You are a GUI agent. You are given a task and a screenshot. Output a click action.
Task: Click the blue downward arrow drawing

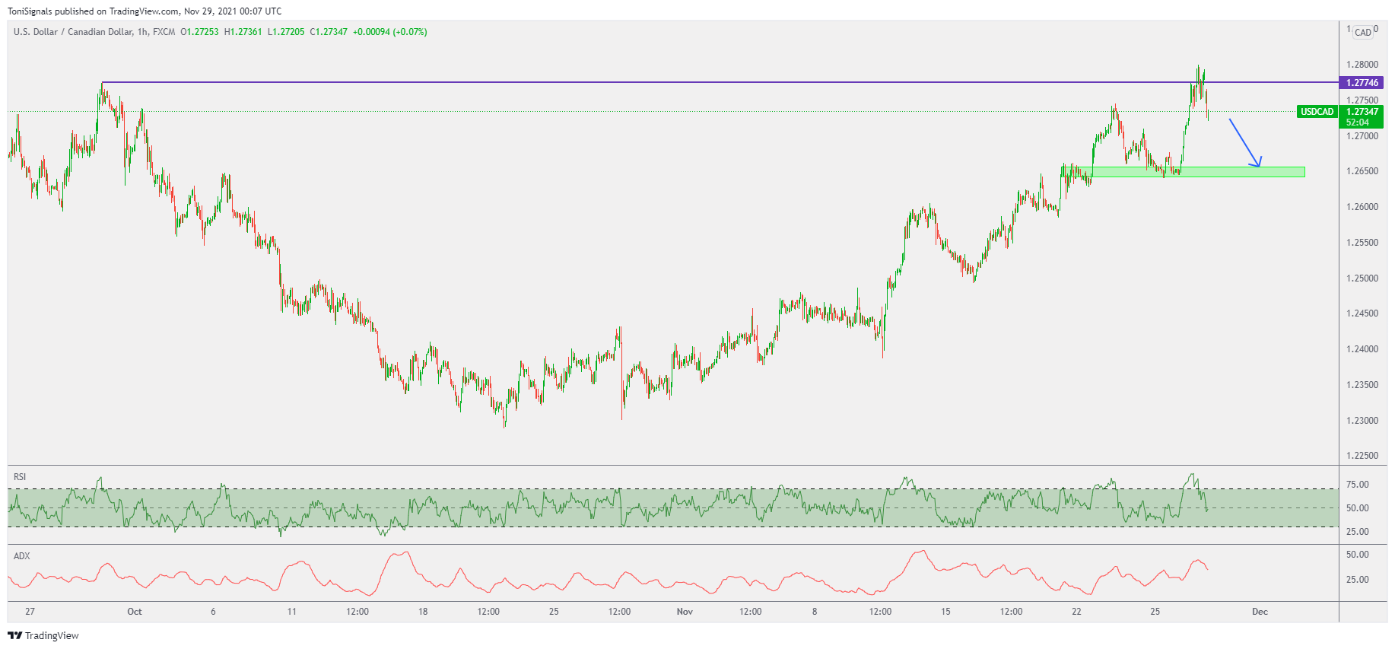pos(1244,142)
